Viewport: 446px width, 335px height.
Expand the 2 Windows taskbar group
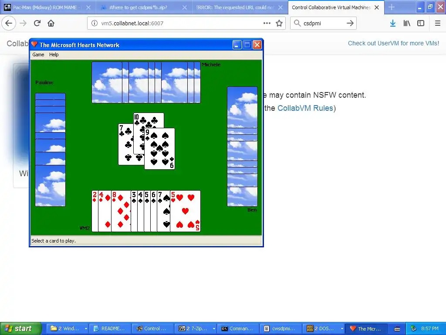68,328
